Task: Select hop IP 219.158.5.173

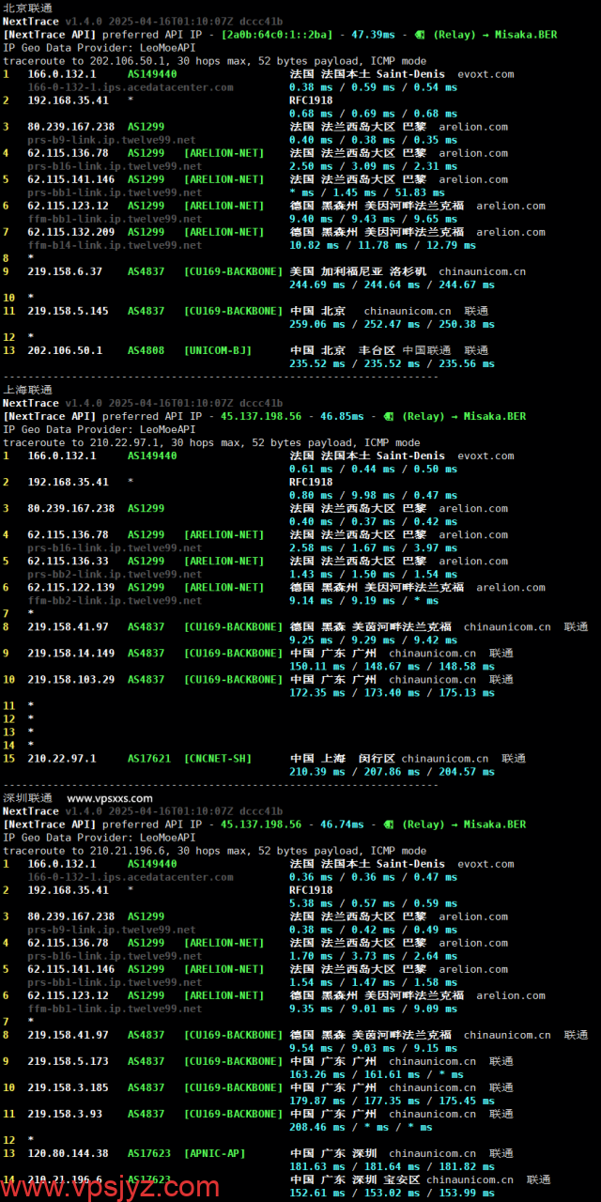Action: tap(68, 1061)
